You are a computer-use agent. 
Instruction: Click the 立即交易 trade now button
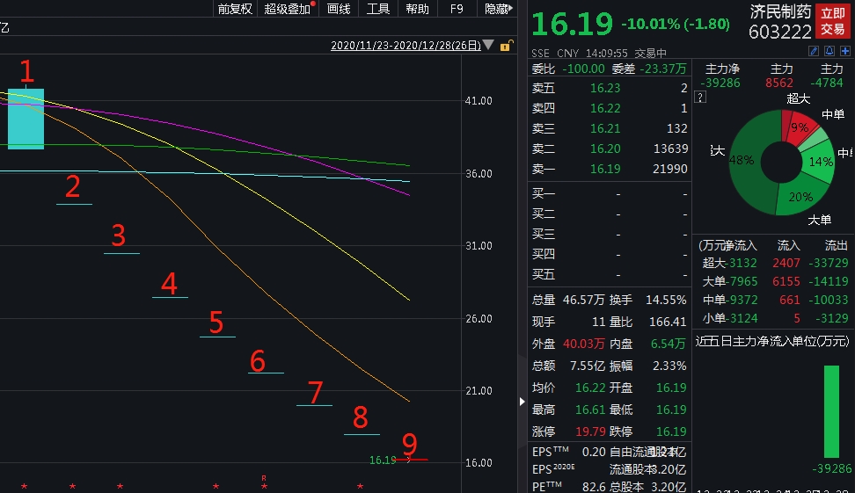click(833, 21)
